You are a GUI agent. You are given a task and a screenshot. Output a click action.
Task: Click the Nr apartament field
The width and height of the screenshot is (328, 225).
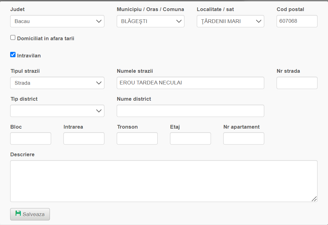[244, 138]
